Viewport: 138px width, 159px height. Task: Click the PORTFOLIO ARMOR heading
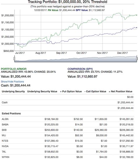[x=14, y=69]
